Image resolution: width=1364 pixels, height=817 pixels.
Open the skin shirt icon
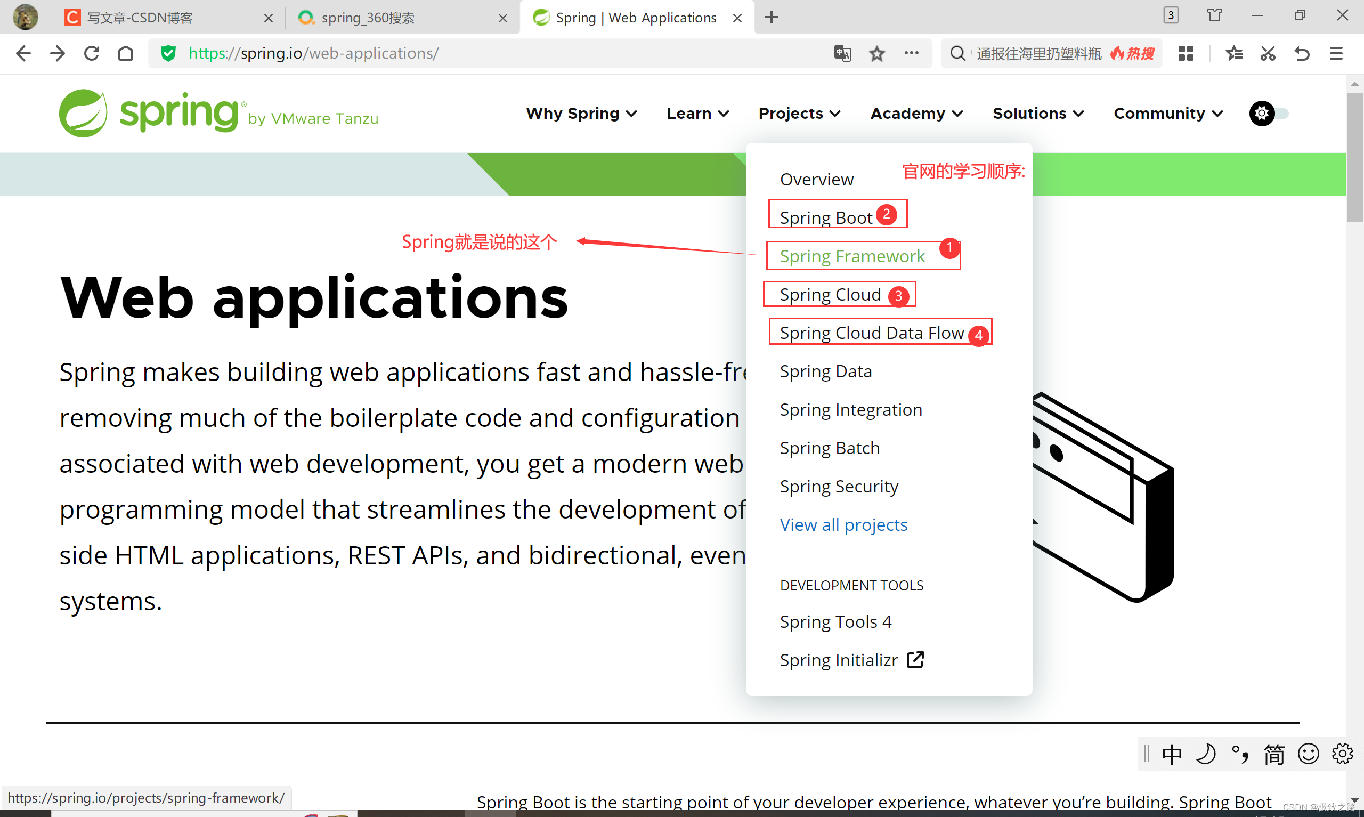1215,15
